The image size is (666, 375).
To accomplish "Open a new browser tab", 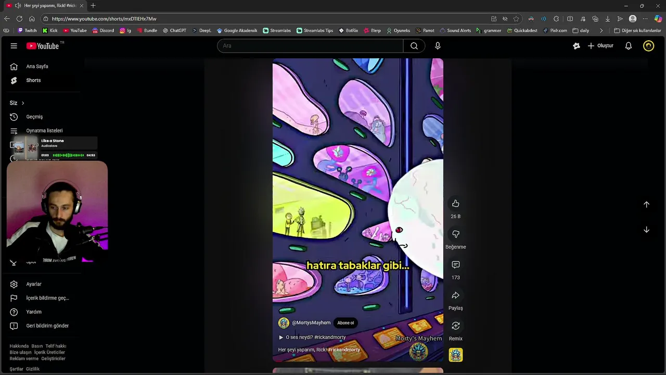I will (93, 6).
